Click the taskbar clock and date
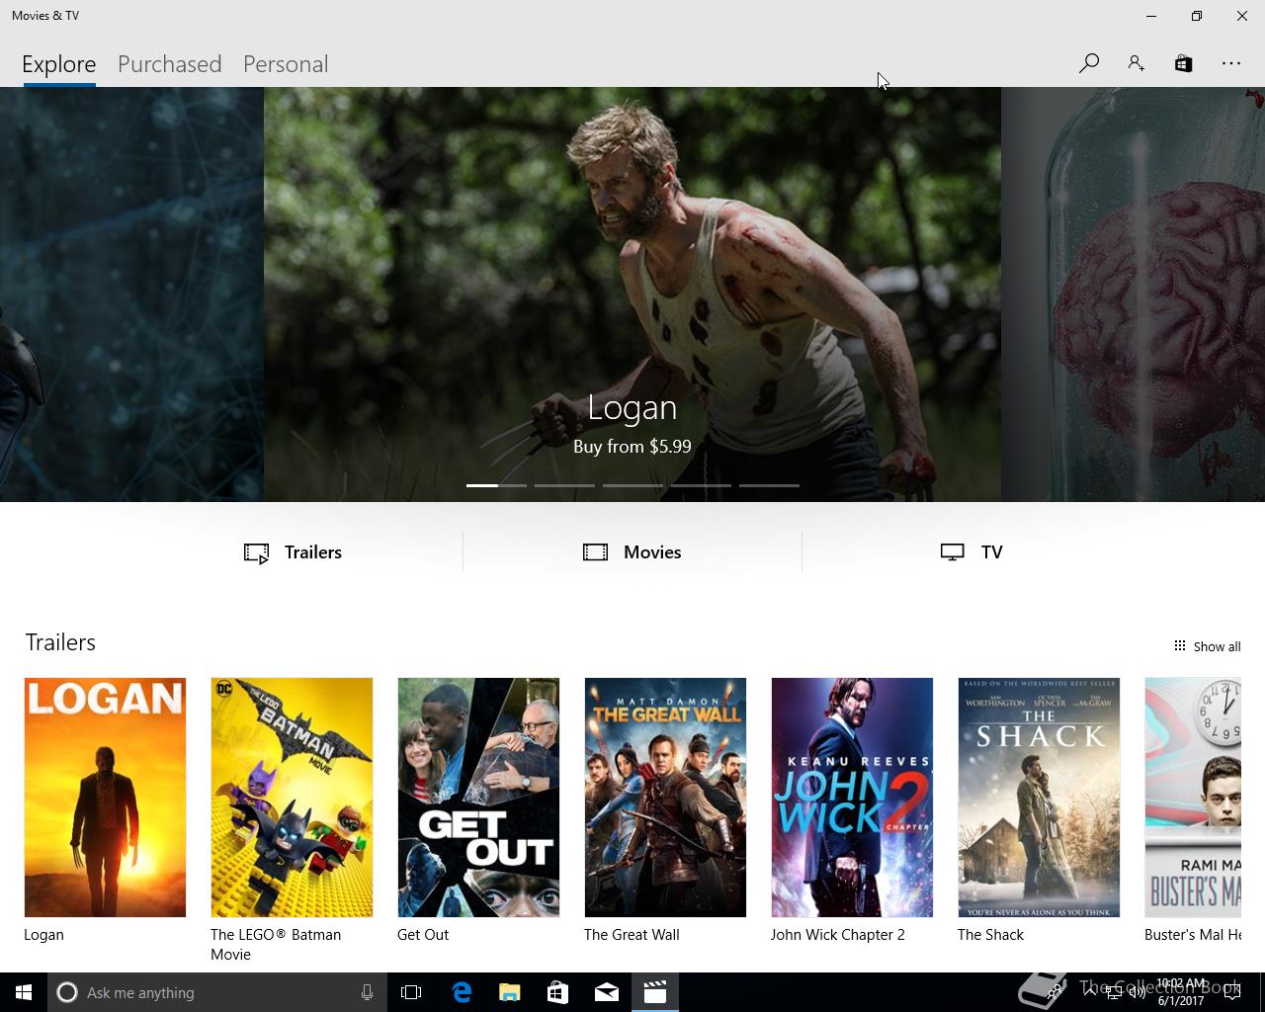This screenshot has width=1265, height=1012. point(1181,992)
